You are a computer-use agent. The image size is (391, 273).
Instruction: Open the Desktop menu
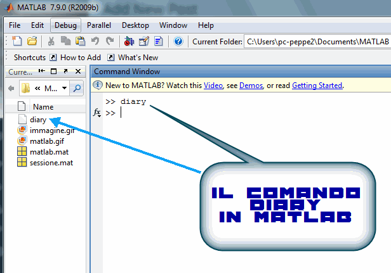tap(135, 25)
